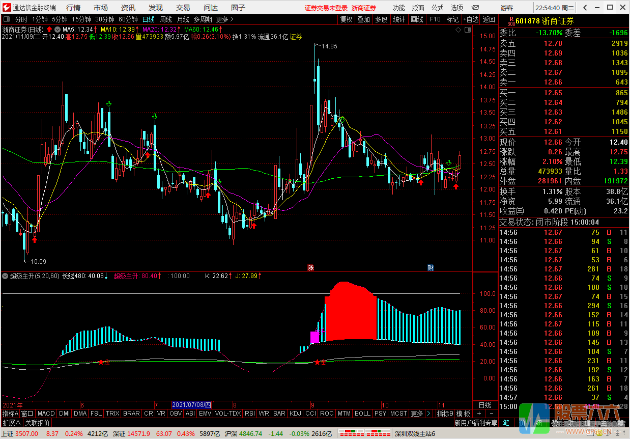The width and height of the screenshot is (630, 439).
Task: Expand the 扩展∧ panel
Action: pos(11,423)
